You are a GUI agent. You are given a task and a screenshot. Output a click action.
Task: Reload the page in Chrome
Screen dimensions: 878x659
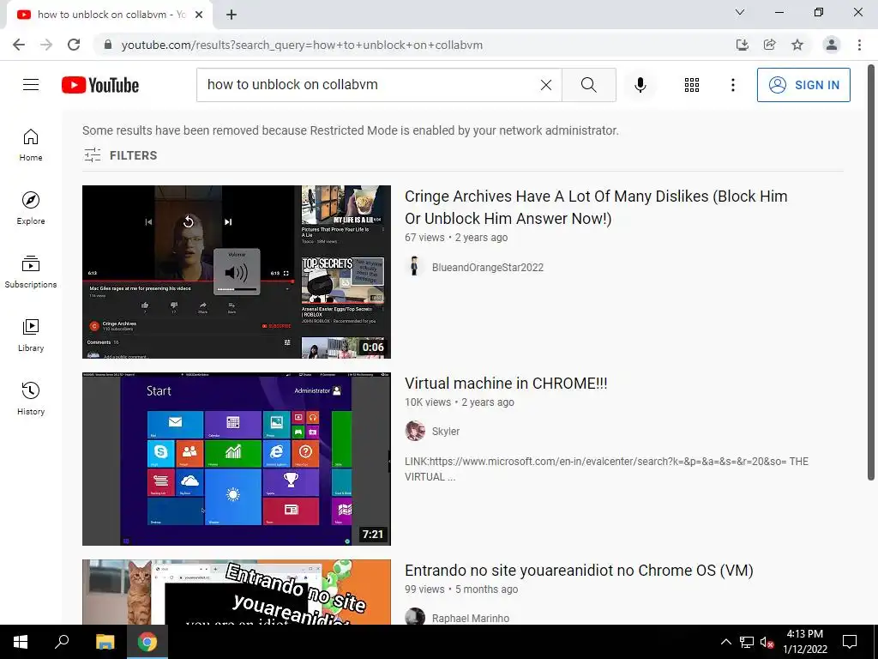[x=74, y=45]
